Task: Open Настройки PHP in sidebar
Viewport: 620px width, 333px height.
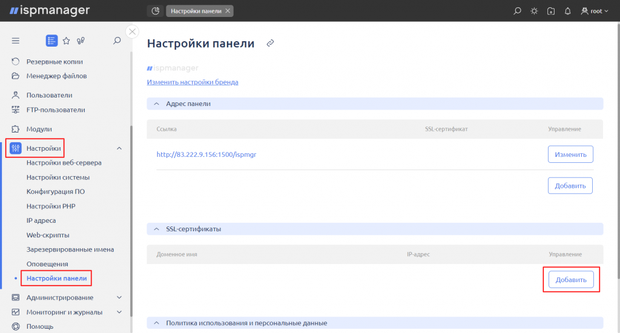Action: (x=51, y=206)
